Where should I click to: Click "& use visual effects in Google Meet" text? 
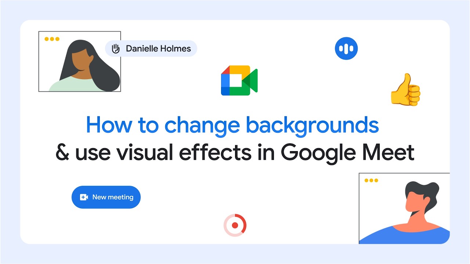(235, 153)
